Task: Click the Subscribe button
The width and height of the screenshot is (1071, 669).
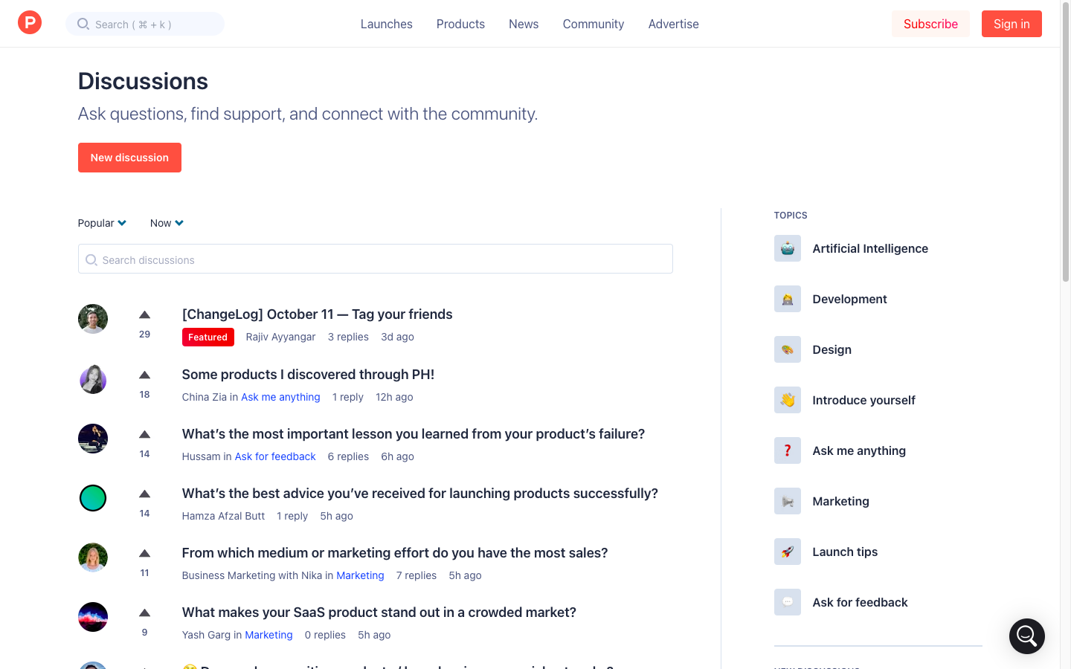Action: (x=930, y=24)
